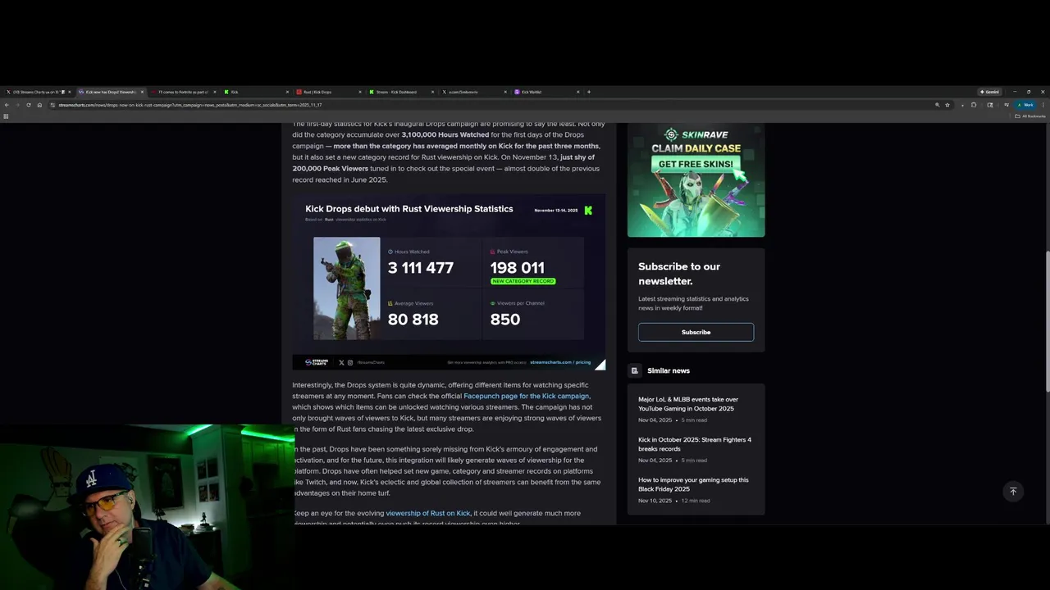Click streamscharts.com / pricing text in infographic

click(560, 362)
